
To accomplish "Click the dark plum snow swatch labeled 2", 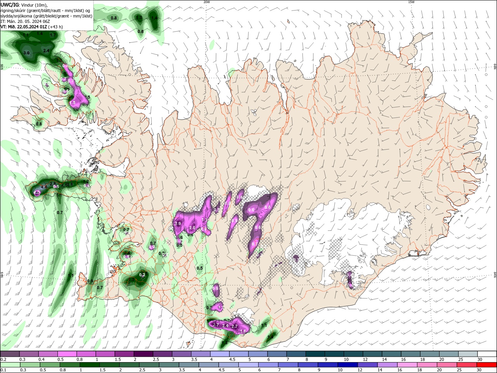I will click(143, 354).
